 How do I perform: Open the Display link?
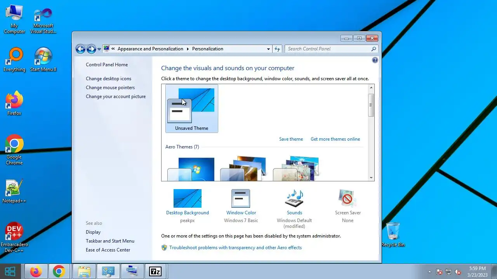(x=93, y=232)
